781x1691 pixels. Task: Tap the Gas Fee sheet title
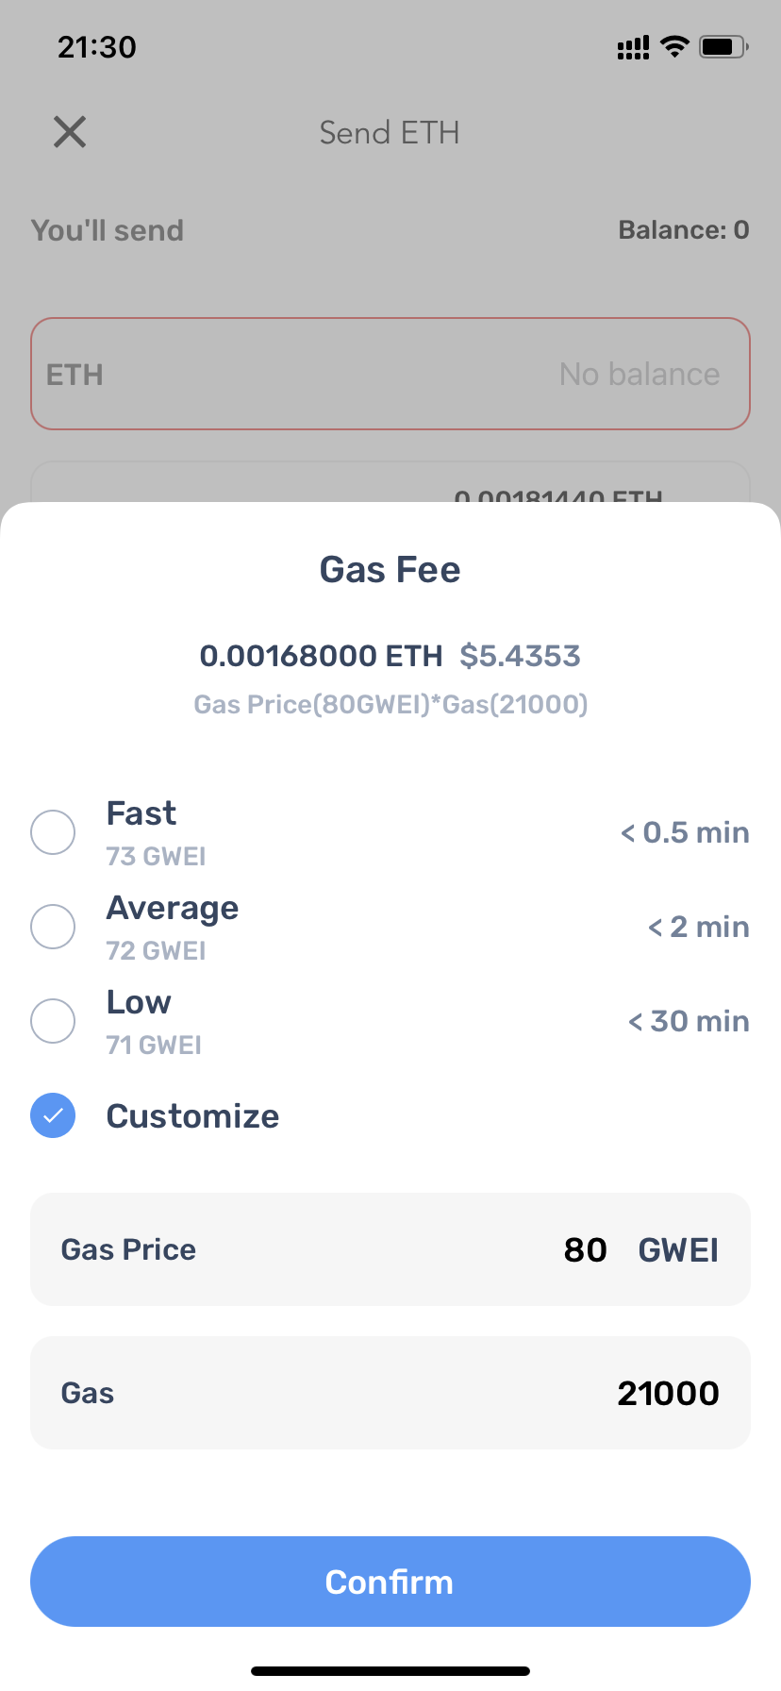pyautogui.click(x=390, y=570)
